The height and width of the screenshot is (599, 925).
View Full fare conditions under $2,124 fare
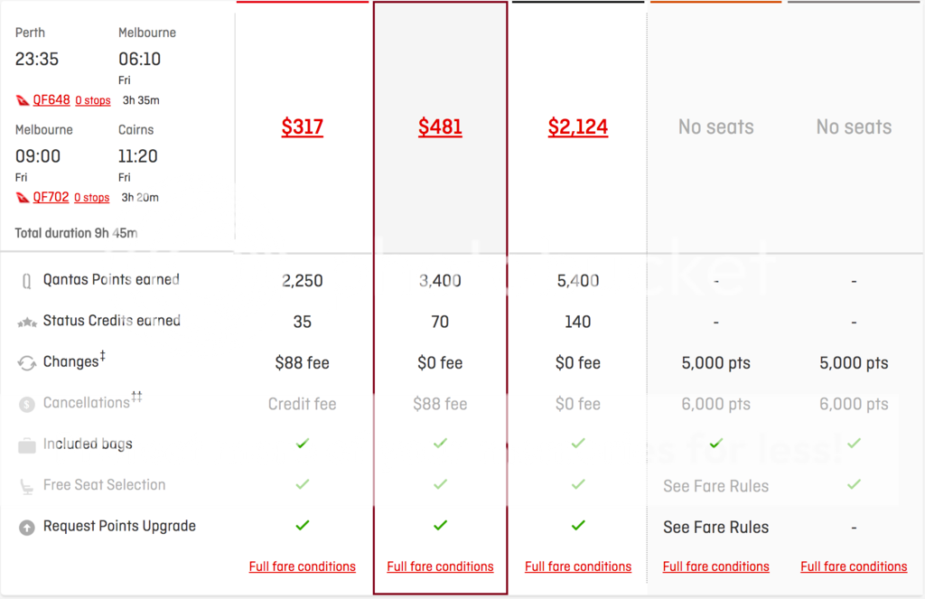[x=578, y=567]
